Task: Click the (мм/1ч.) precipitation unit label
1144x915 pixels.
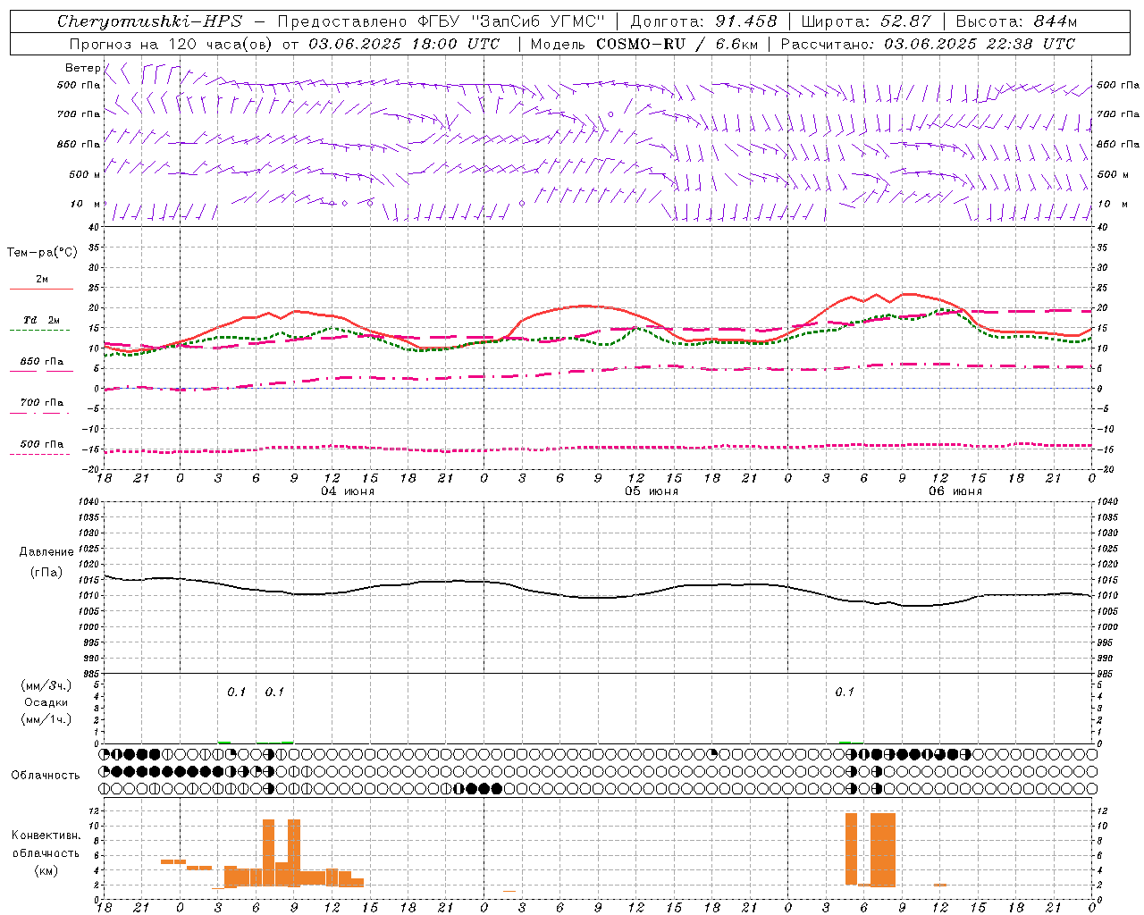Action: pos(46,719)
